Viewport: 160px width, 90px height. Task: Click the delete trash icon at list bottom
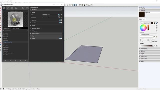20,60
